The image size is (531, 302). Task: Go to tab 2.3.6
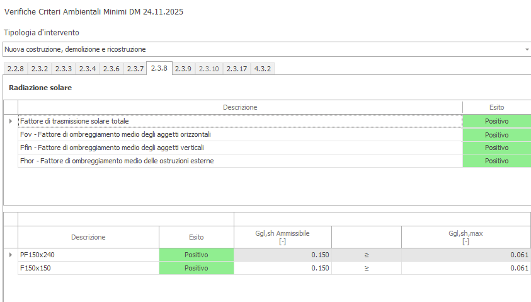[111, 69]
